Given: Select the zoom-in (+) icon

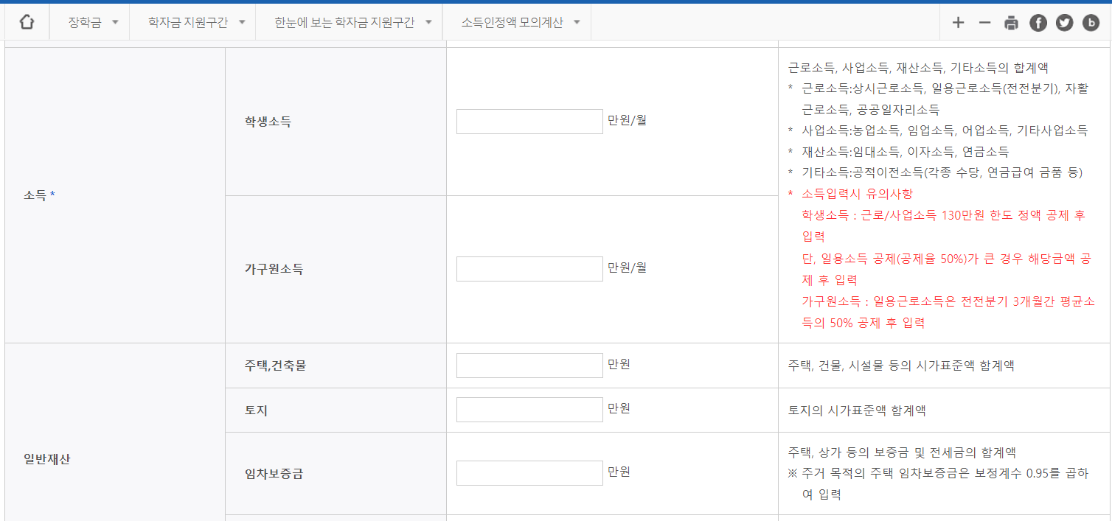Looking at the screenshot, I should pos(957,22).
